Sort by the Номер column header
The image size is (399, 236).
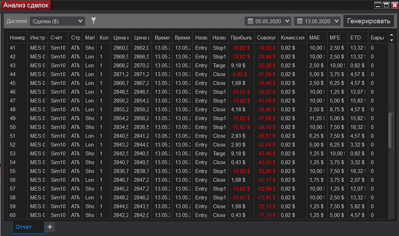coord(17,38)
